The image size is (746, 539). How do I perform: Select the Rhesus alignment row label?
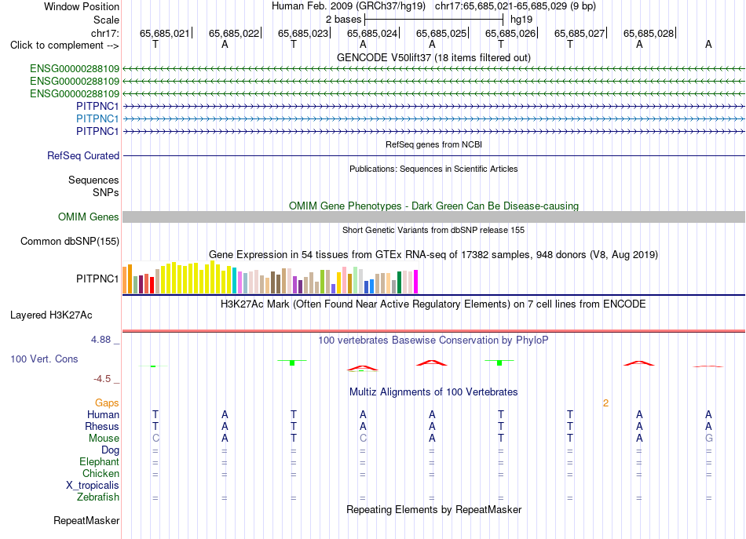[102, 426]
